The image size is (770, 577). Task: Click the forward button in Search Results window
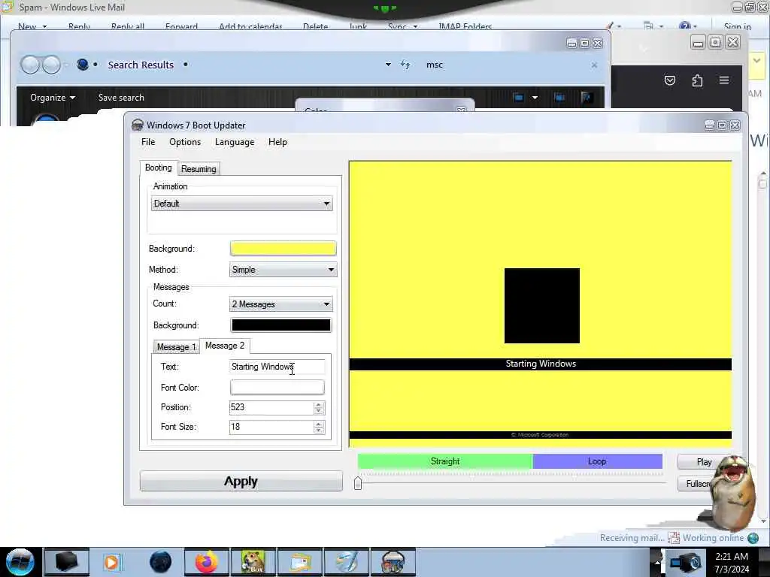(x=51, y=65)
